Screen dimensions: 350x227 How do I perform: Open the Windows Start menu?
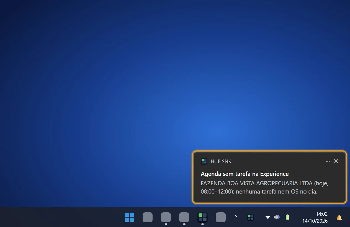click(129, 217)
